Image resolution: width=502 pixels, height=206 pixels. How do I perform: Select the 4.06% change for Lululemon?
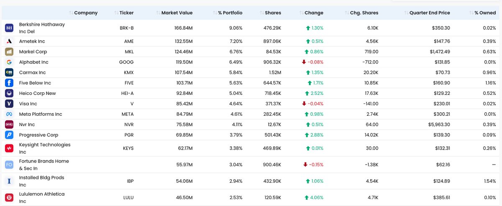314,198
